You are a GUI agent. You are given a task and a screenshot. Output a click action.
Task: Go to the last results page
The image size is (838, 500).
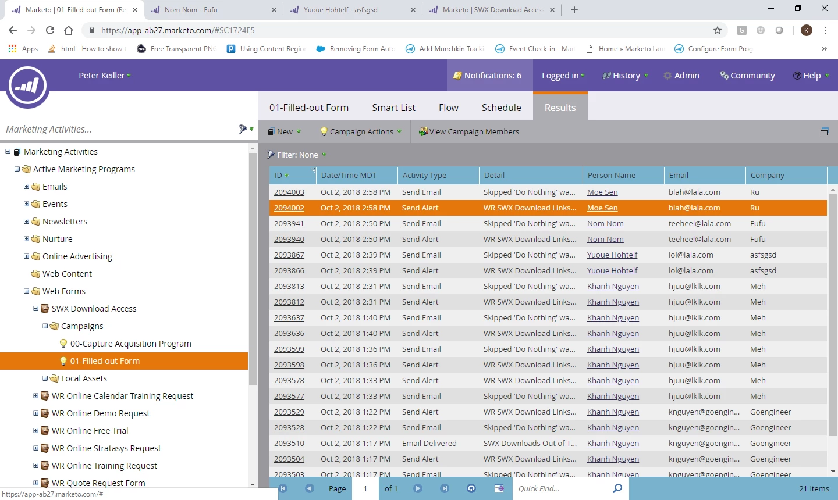point(445,488)
